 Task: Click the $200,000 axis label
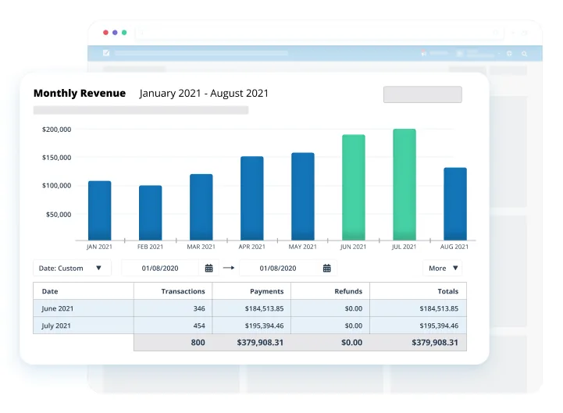point(56,130)
